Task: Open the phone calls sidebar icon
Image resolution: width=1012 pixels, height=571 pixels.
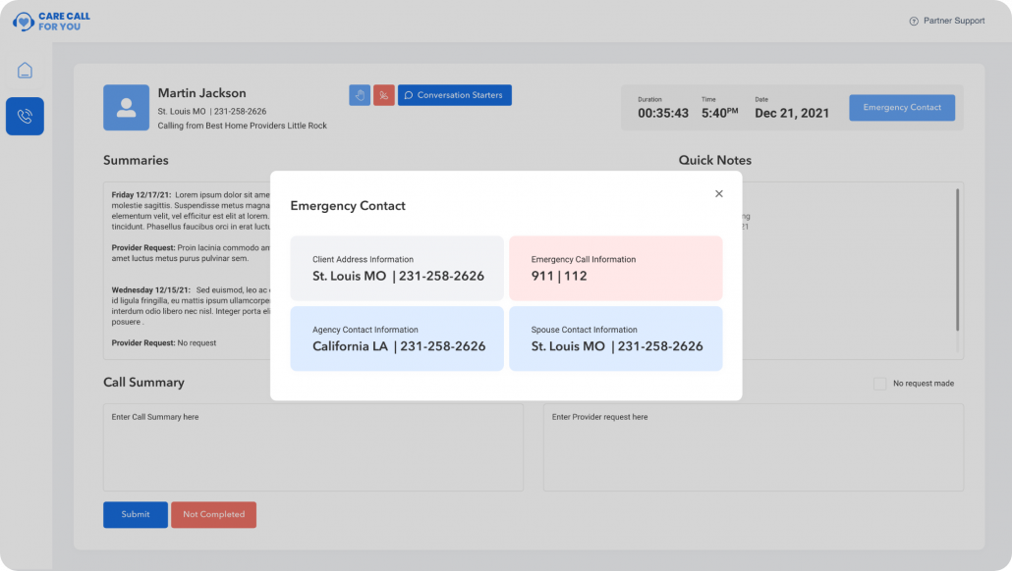Action: pyautogui.click(x=26, y=116)
